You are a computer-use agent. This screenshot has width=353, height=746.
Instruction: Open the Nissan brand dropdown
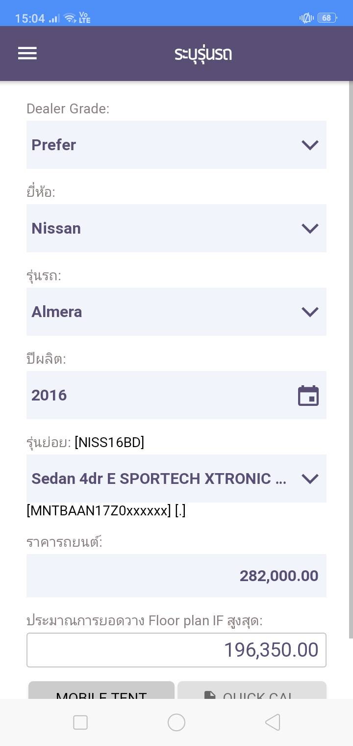[176, 228]
